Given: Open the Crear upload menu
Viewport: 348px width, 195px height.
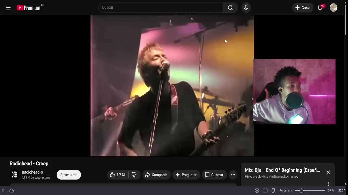Looking at the screenshot, I should 303,8.
